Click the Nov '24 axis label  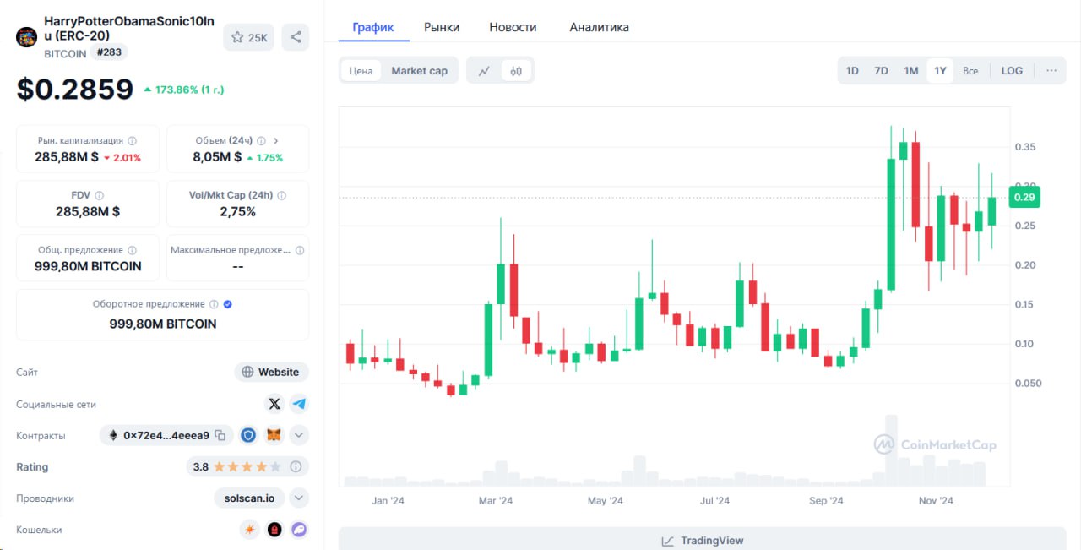936,500
